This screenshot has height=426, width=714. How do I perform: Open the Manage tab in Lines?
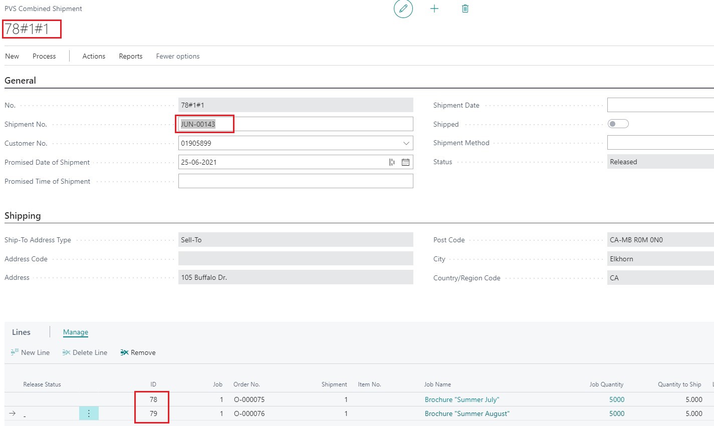tap(76, 332)
